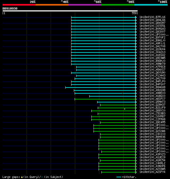170x179 pixels.
Task: Click the yellow query-gap marker on B2GJF9 row
Action: 125,109
